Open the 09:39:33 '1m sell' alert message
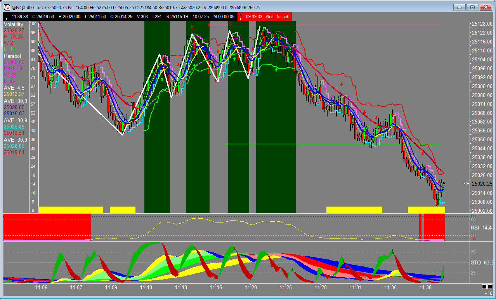This screenshot has width=496, height=299. 267,17
